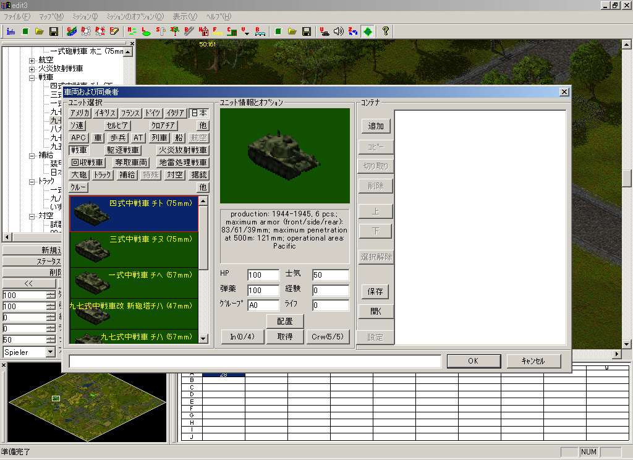Select the E eraser tool
The image size is (633, 460).
(x=114, y=32)
